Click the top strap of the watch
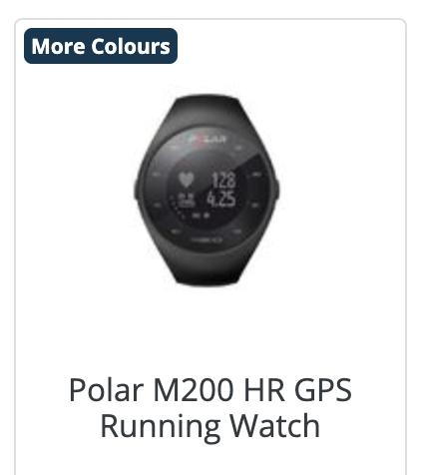The image size is (421, 475). [207, 109]
